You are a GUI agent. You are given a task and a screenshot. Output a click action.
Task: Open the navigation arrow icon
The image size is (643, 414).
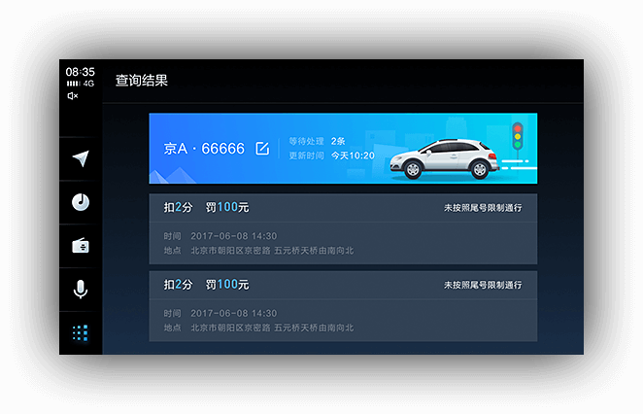pos(81,158)
